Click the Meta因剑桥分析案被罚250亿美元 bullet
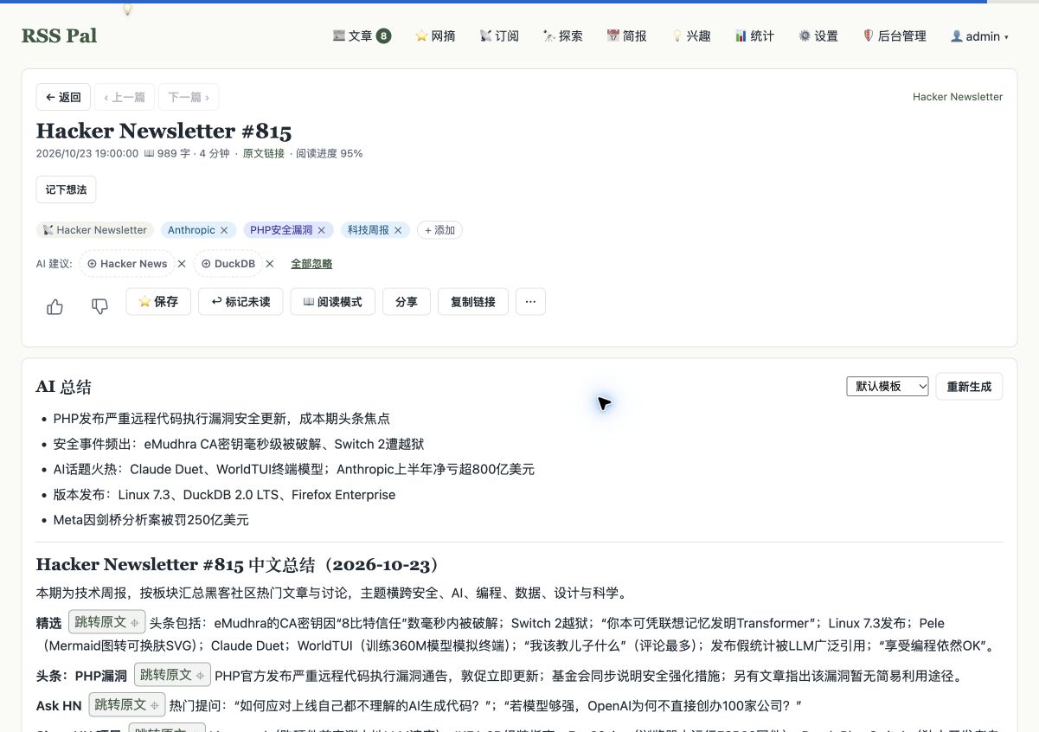Image resolution: width=1039 pixels, height=732 pixels. point(151,520)
